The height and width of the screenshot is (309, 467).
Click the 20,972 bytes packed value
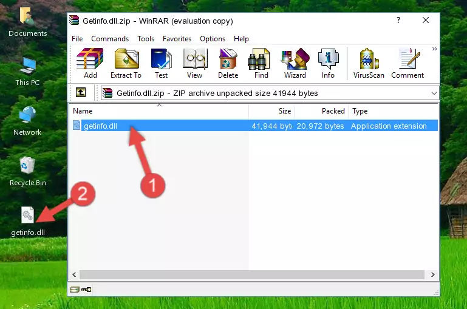tap(320, 126)
